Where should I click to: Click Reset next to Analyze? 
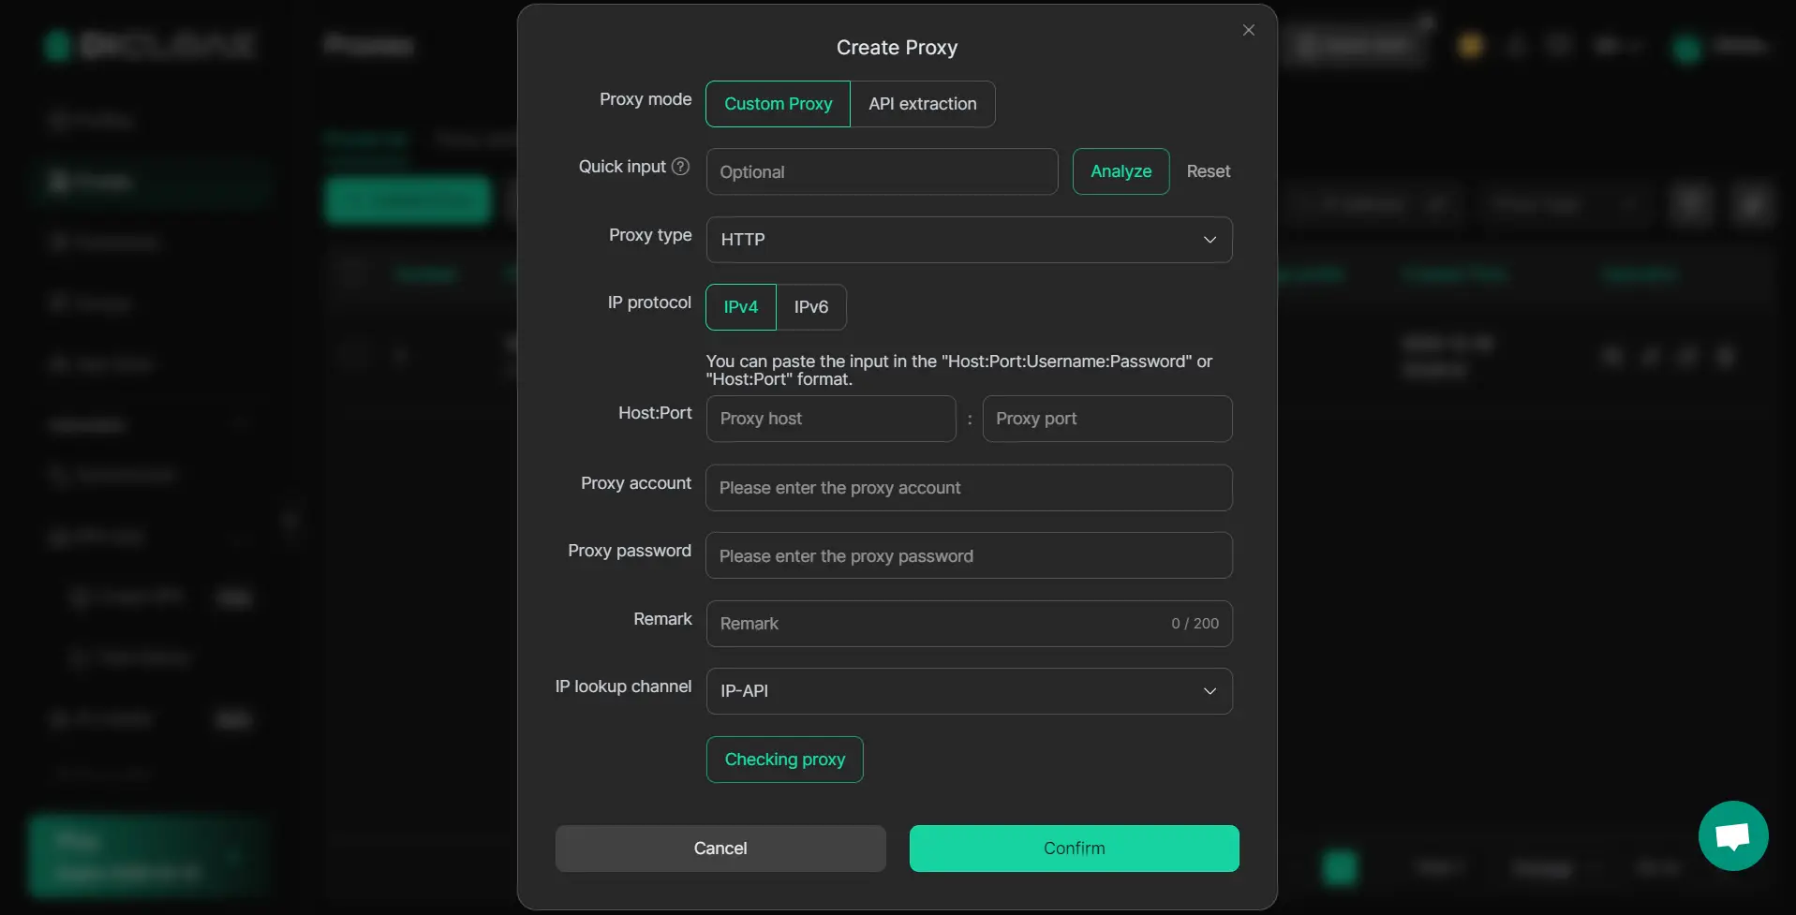coord(1208,171)
